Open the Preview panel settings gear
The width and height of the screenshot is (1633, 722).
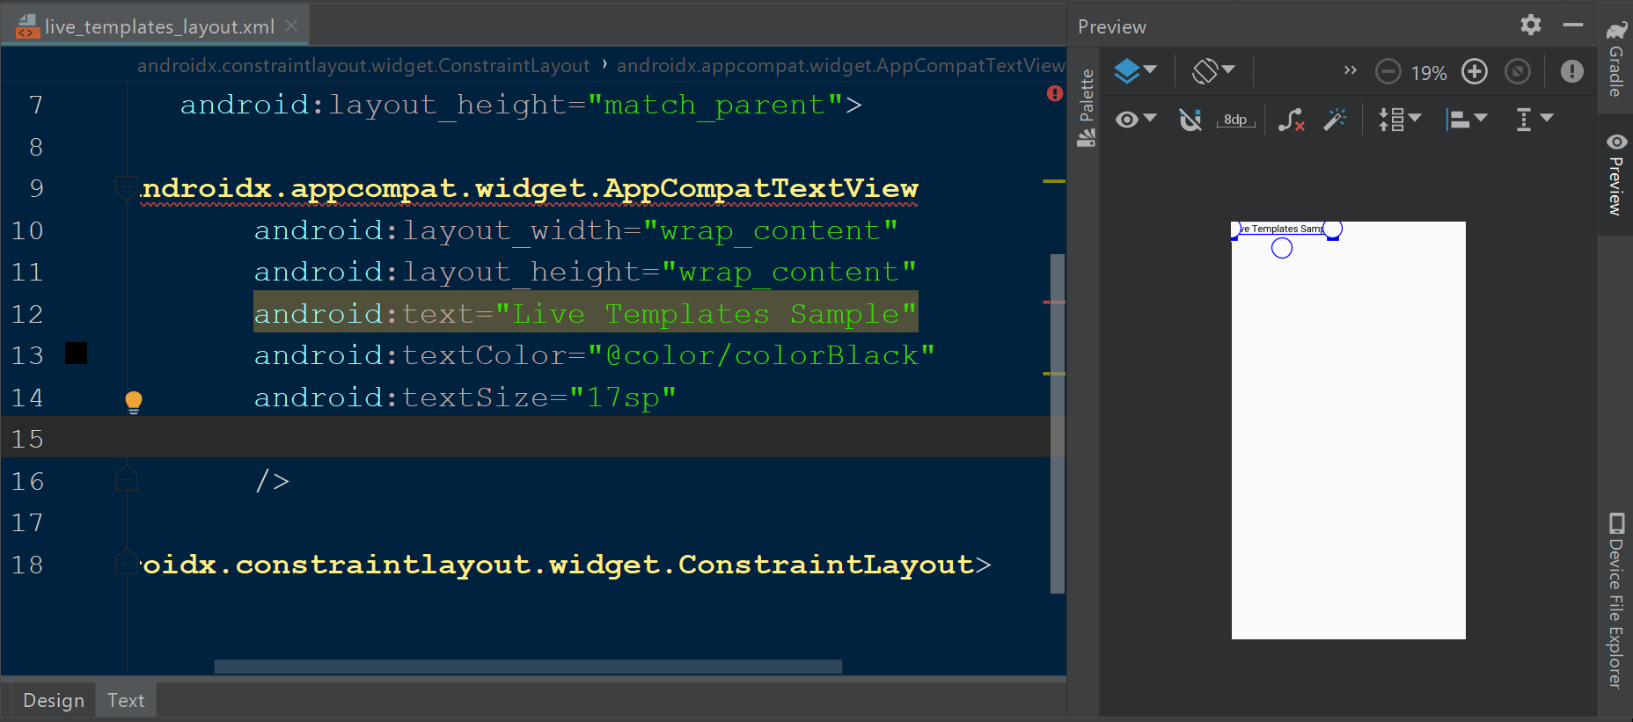[1531, 25]
